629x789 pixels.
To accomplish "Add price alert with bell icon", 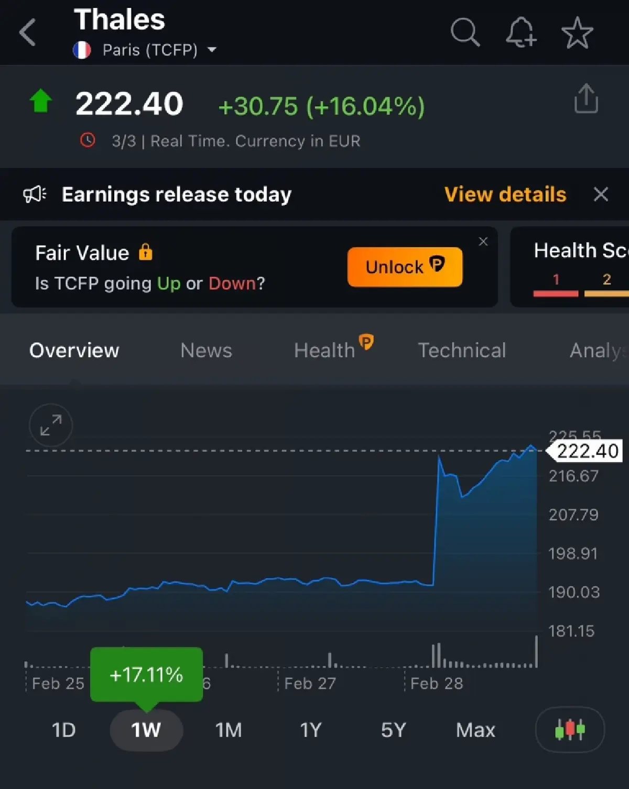I will (x=520, y=32).
